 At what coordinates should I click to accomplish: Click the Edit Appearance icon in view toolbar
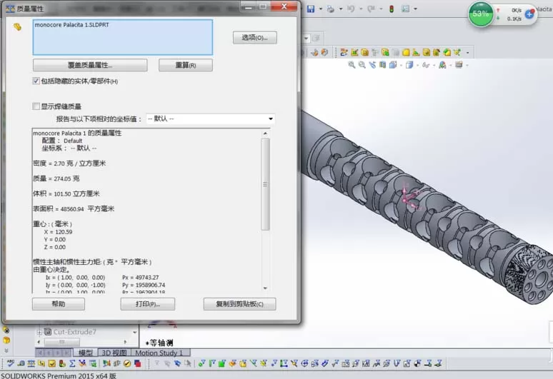pos(442,65)
